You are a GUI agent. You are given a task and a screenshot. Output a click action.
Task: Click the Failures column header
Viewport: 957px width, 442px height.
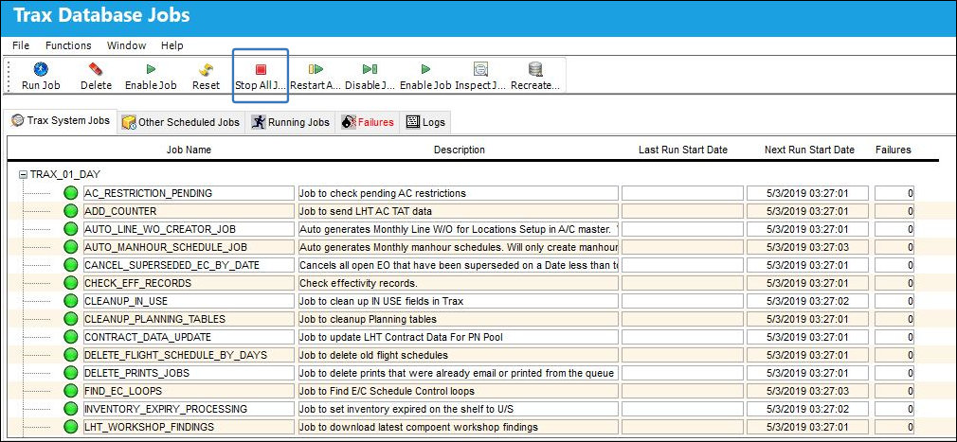(x=893, y=150)
